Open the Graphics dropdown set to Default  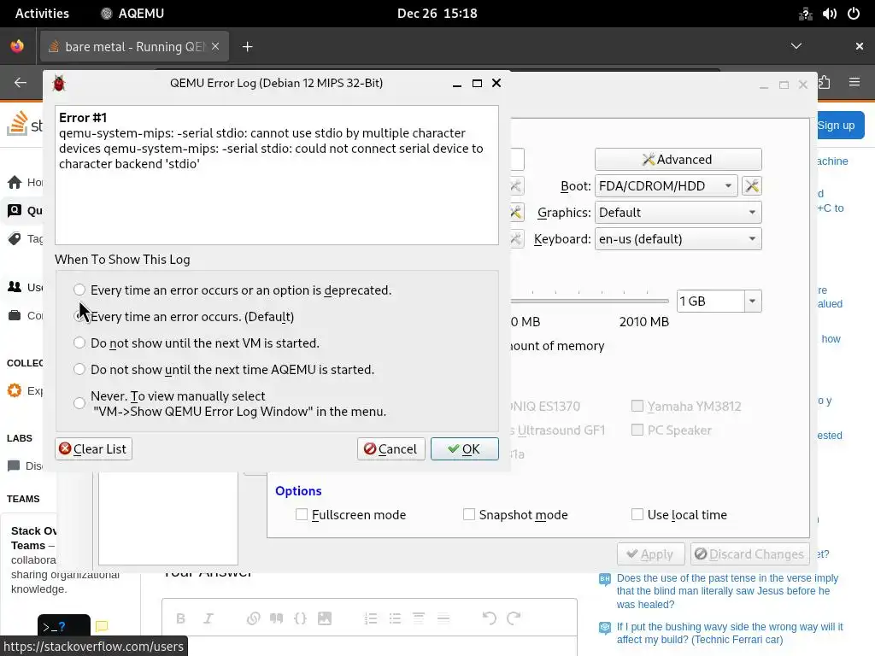point(678,213)
